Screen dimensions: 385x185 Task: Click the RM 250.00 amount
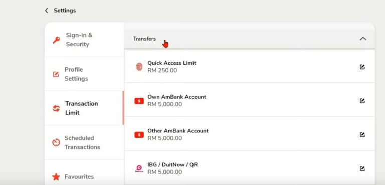point(162,71)
